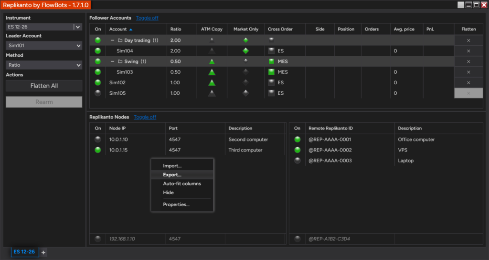Disable Sim102 follower On light
The height and width of the screenshot is (260, 489).
point(98,82)
